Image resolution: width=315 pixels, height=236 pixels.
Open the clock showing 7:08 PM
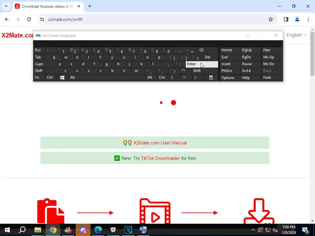click(289, 230)
